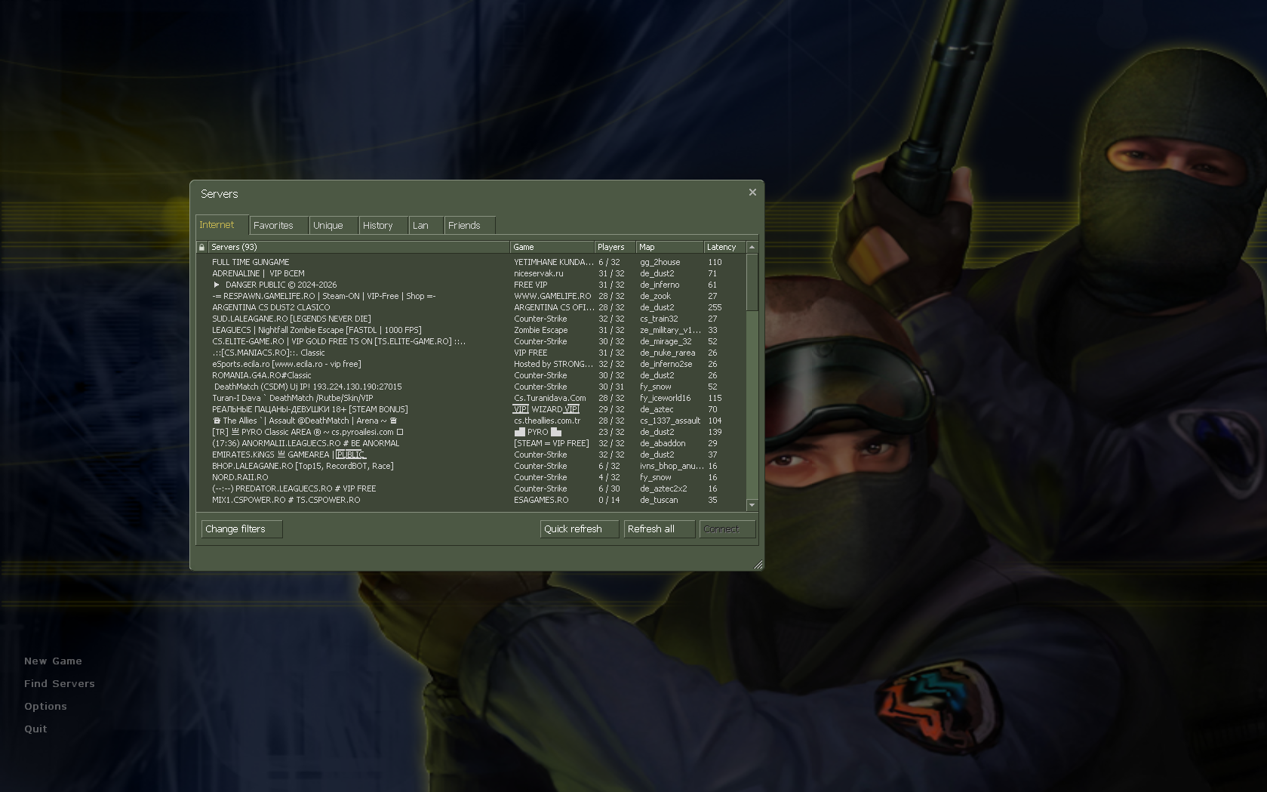
Task: Select FULL TIME GUNGAME server row
Action: click(471, 262)
